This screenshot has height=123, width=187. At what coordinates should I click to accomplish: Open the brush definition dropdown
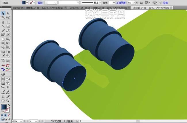click(78, 3)
